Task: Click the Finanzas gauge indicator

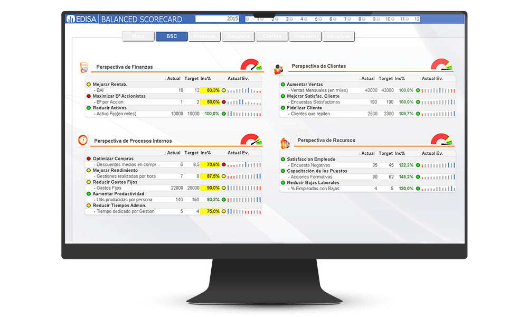Action: 251,65
